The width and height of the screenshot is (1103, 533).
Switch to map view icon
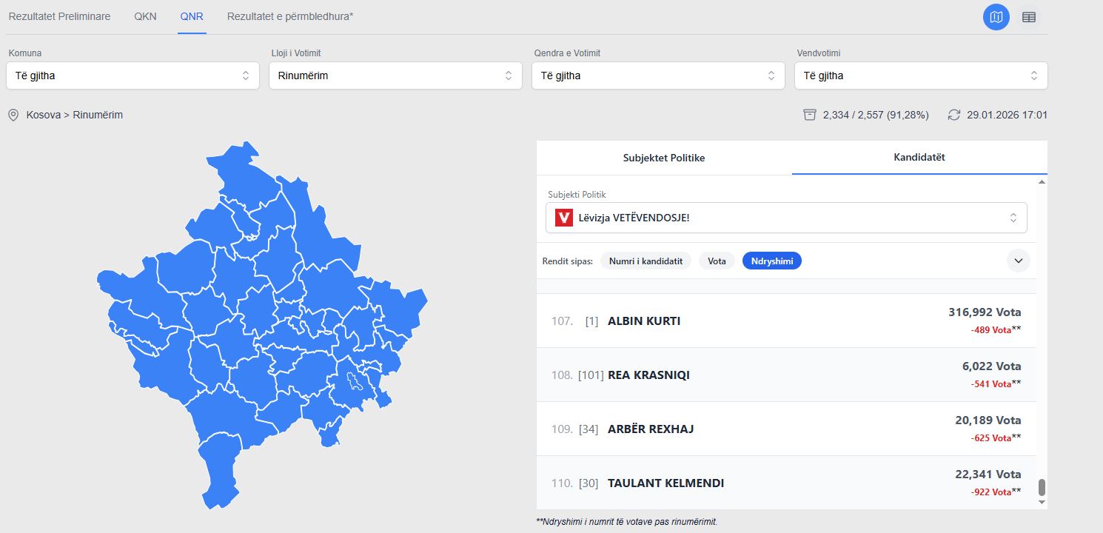point(996,17)
